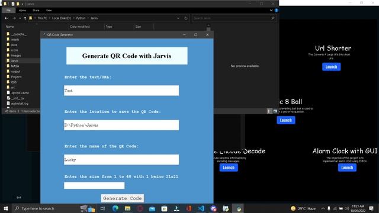Click Forward arrow in File Explorer
Screen dimensions: 379x213
coord(14,18)
